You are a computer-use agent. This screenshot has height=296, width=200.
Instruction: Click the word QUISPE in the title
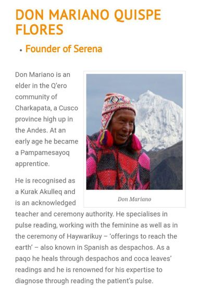(x=137, y=15)
